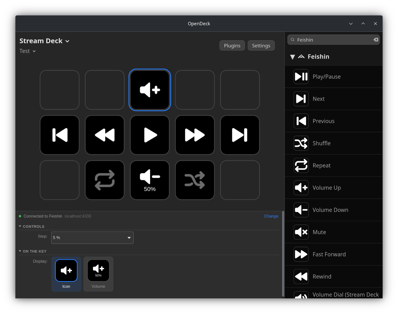The image size is (398, 314).
Task: Collapse the CONTROLS section
Action: point(20,226)
